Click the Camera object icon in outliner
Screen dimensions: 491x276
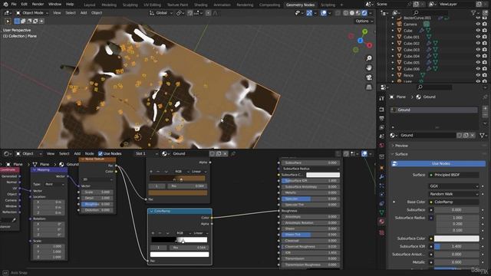pyautogui.click(x=399, y=24)
